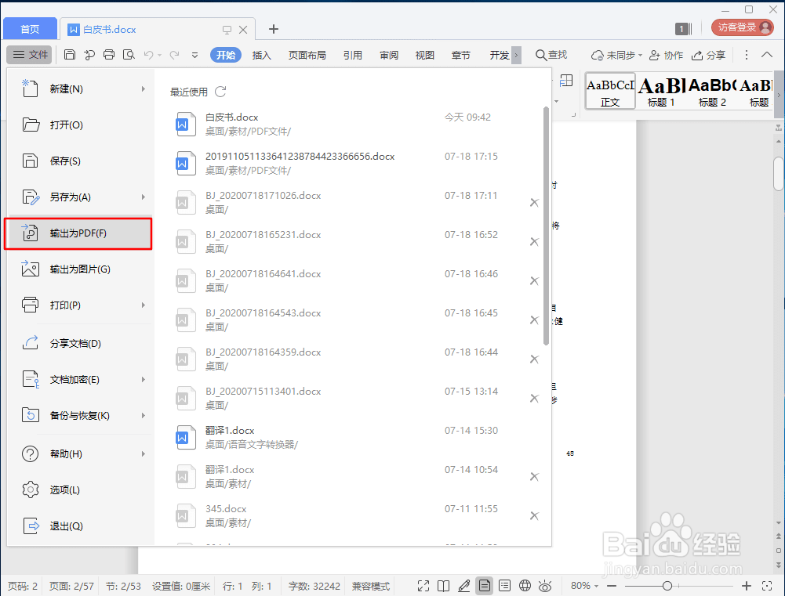Expand the quick access toolbar customize dropdown
Image resolution: width=785 pixels, height=596 pixels.
(194, 55)
